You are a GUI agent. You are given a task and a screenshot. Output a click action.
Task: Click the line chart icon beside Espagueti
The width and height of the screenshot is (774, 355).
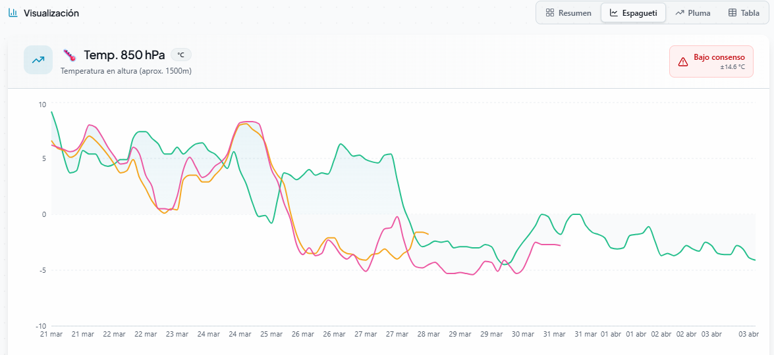tap(614, 13)
